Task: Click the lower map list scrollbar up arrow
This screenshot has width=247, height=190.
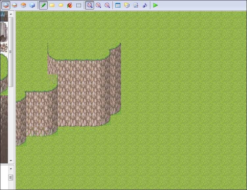Action: pos(11,169)
